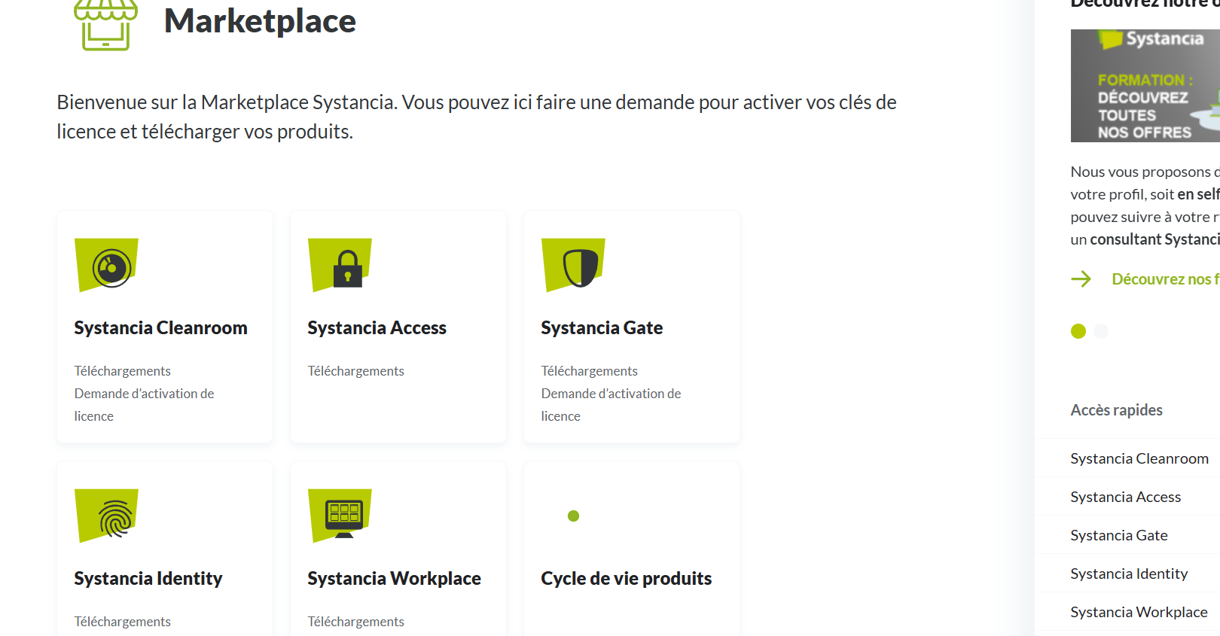Click the Systancia Gate shield icon

coord(573,265)
